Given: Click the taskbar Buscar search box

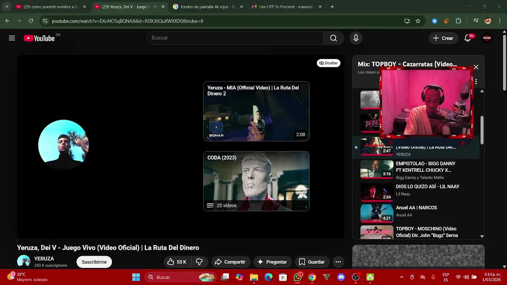Looking at the screenshot, I should 180,277.
